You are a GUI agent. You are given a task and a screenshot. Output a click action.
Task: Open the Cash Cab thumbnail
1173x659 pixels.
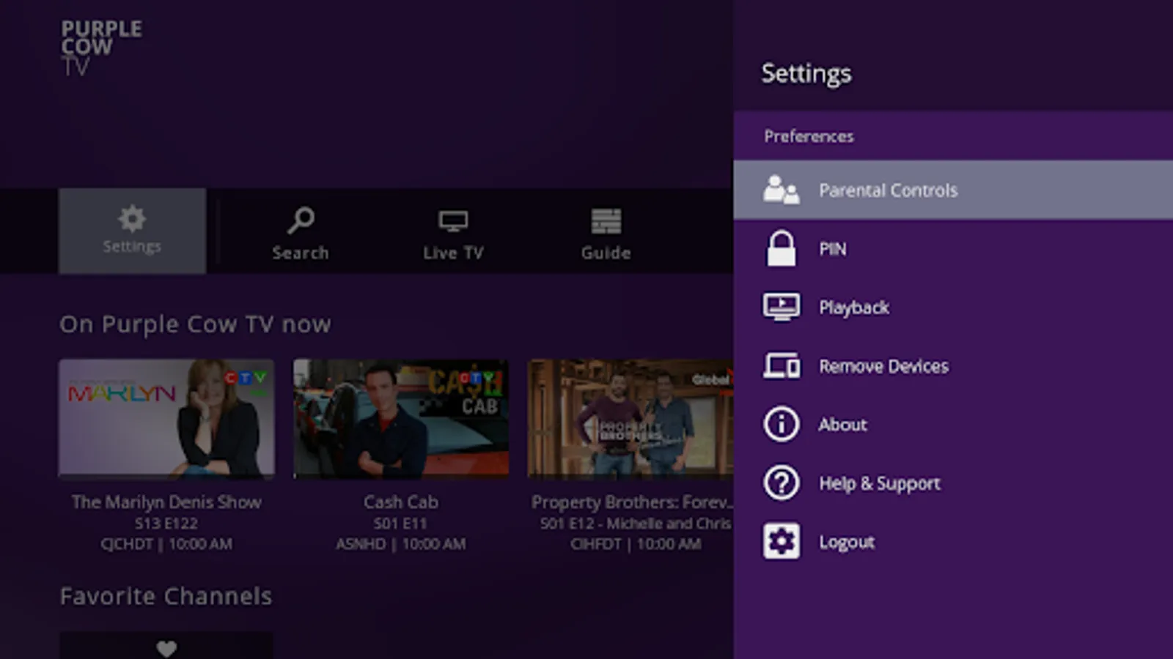point(401,418)
